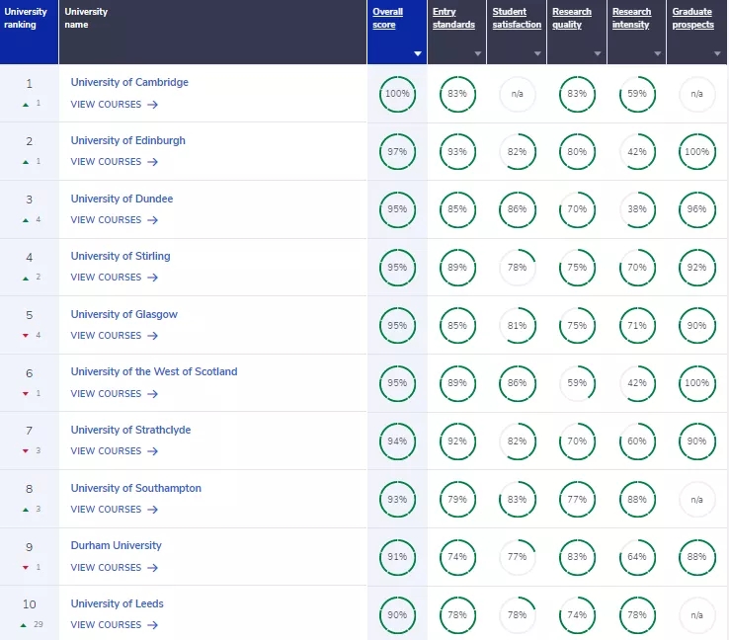Viewport: 729px width, 640px height.
Task: Select the Research quality column header
Action: (x=572, y=18)
